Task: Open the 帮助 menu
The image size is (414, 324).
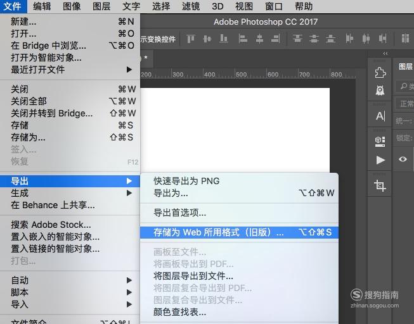Action: point(304,6)
